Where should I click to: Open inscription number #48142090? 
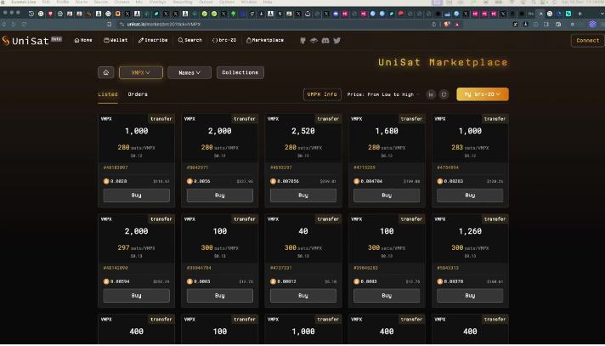[x=116, y=269]
